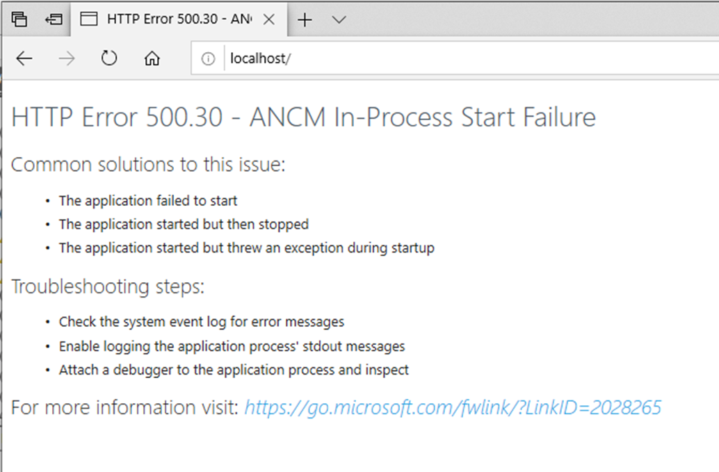The height and width of the screenshot is (472, 719).
Task: Show site information for localhost
Action: coord(208,58)
